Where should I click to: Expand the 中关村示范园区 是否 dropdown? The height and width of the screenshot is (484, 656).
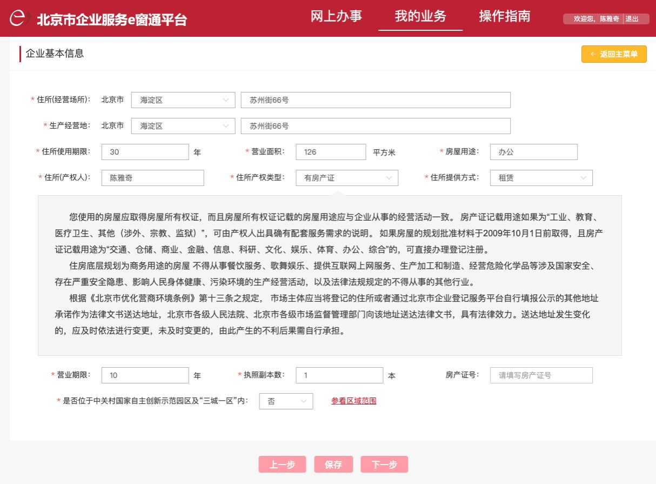coord(286,401)
